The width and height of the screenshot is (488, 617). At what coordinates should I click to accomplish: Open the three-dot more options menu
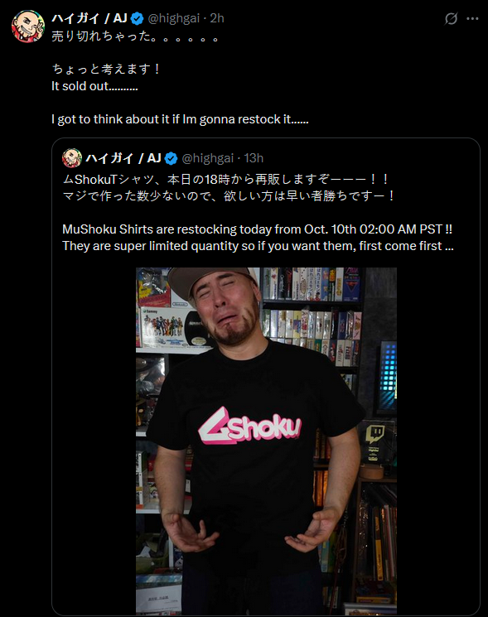(x=472, y=18)
